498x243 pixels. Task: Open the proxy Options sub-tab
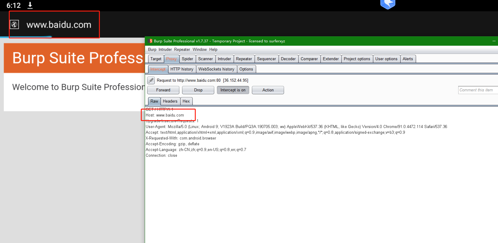pyautogui.click(x=246, y=69)
